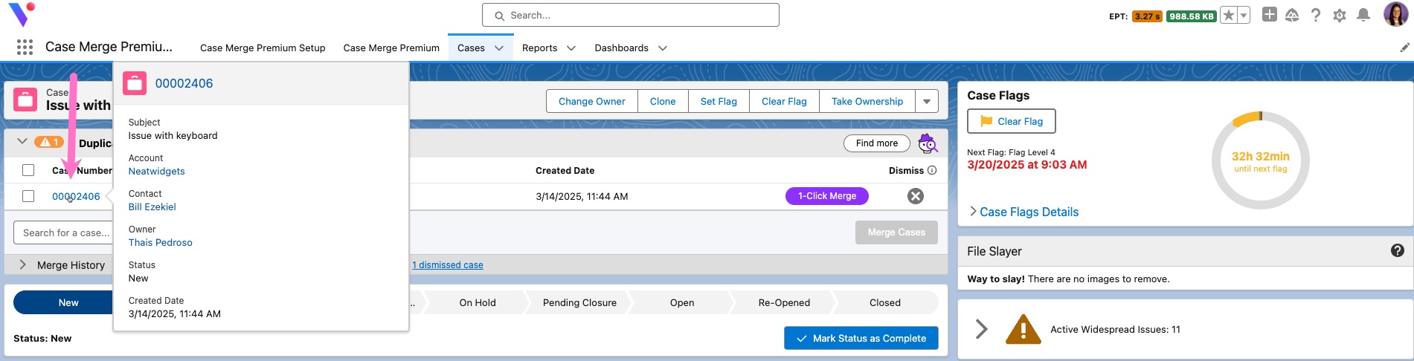Open Thais Pedroso owner link
This screenshot has height=361, width=1414.
click(160, 242)
